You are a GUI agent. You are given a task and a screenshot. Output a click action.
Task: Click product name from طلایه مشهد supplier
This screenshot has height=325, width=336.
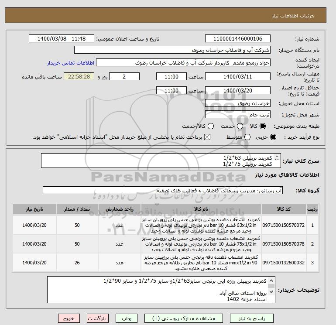(201, 263)
